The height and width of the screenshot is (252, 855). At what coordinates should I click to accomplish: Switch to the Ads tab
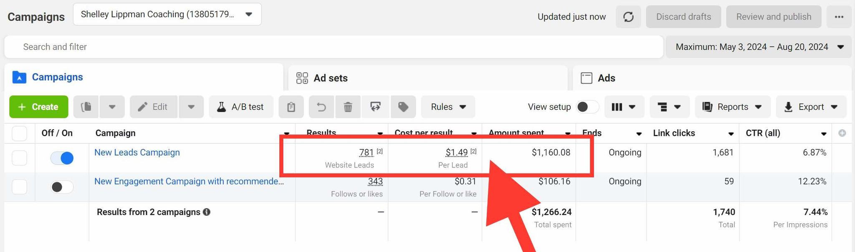pos(606,78)
